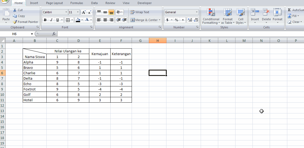This screenshot has height=148, width=304.
Task: Click Increase Indent icon
Action: 124,20
